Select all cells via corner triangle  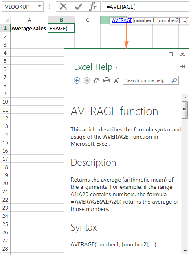click(x=7, y=20)
